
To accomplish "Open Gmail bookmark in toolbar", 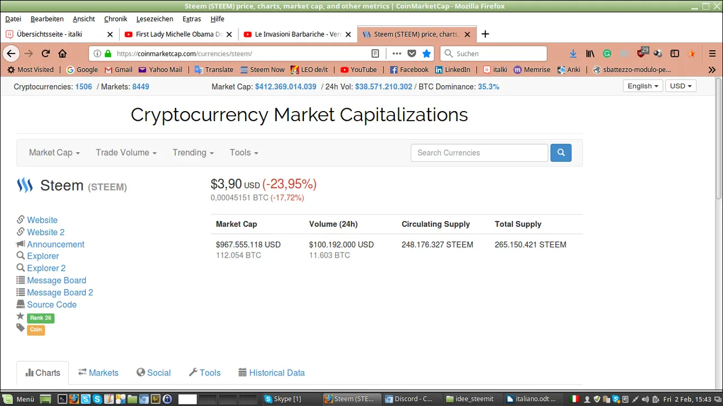I will tap(118, 70).
